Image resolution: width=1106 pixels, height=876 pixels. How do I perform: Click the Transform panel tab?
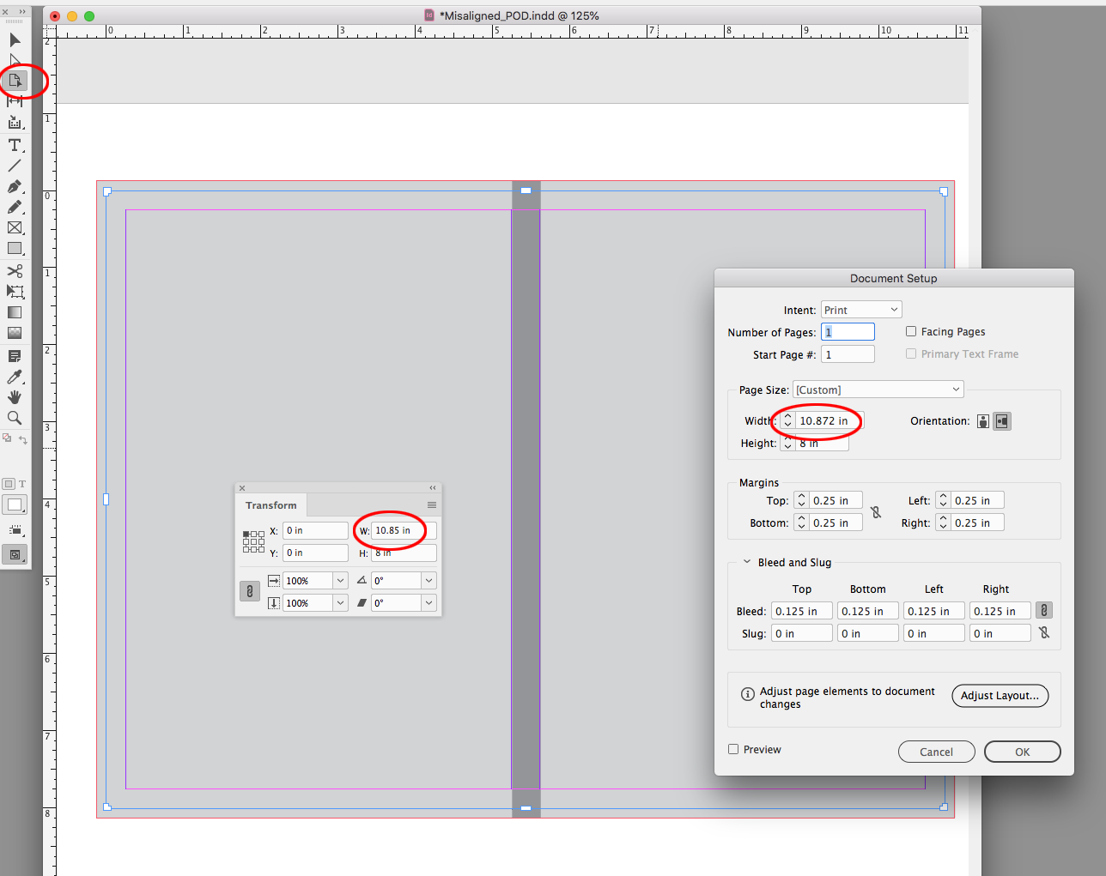(x=270, y=505)
